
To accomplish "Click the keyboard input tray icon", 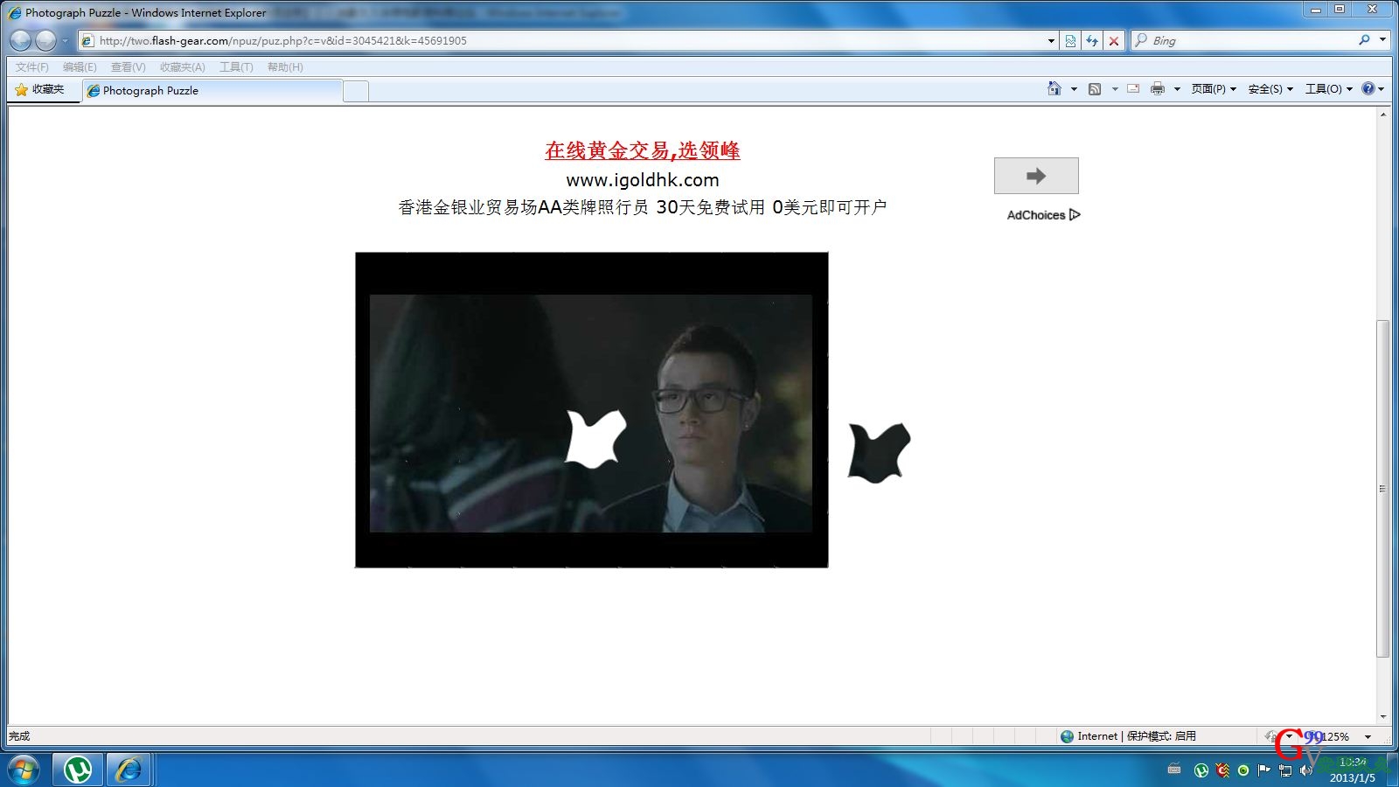I will (x=1174, y=770).
